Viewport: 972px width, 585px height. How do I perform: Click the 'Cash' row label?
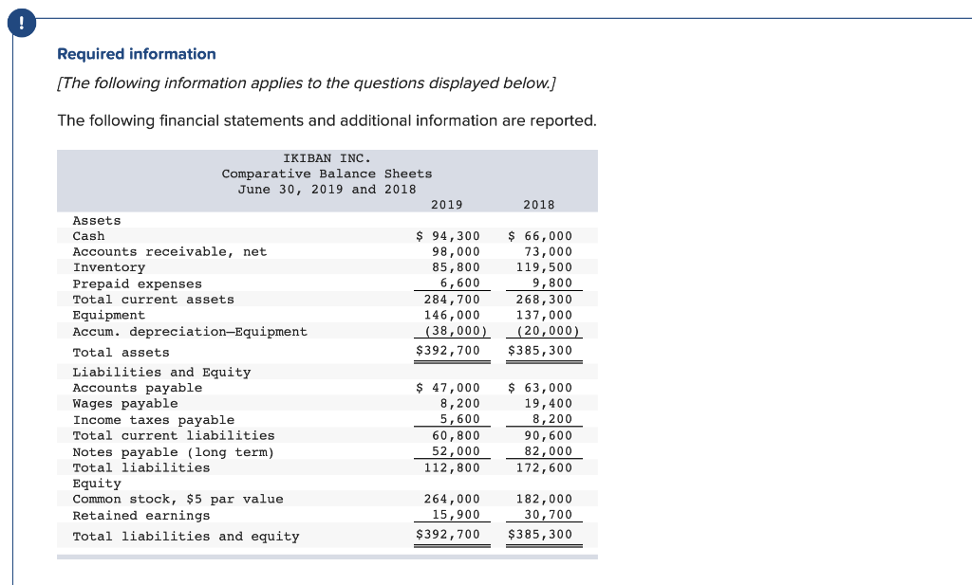point(88,236)
